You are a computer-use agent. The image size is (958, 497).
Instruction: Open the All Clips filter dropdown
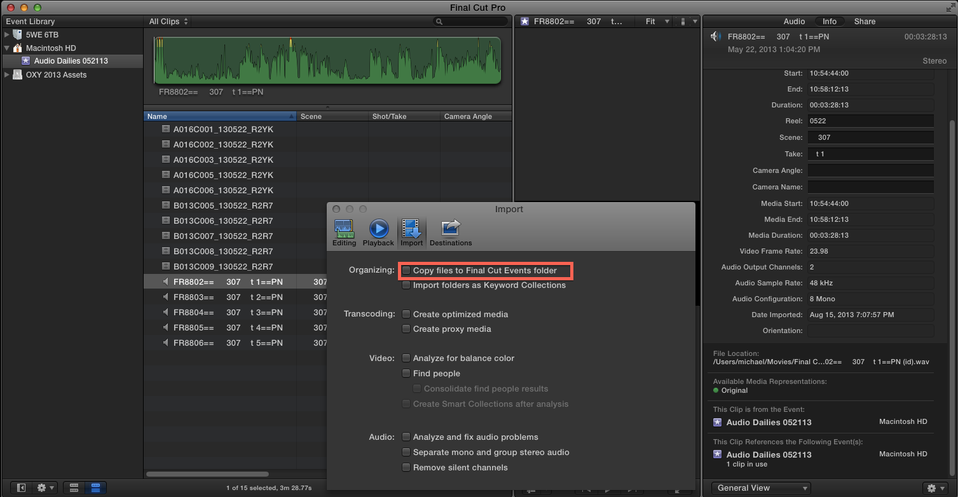168,21
